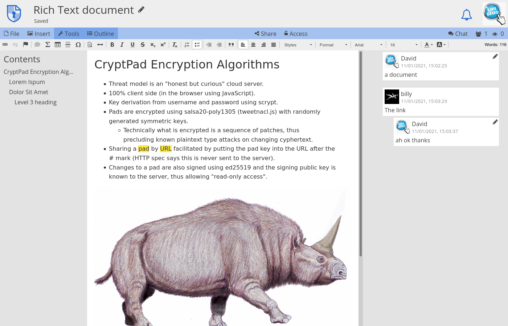Insert a comment with the comment bubble icon
The image size is (508, 326).
[37, 45]
